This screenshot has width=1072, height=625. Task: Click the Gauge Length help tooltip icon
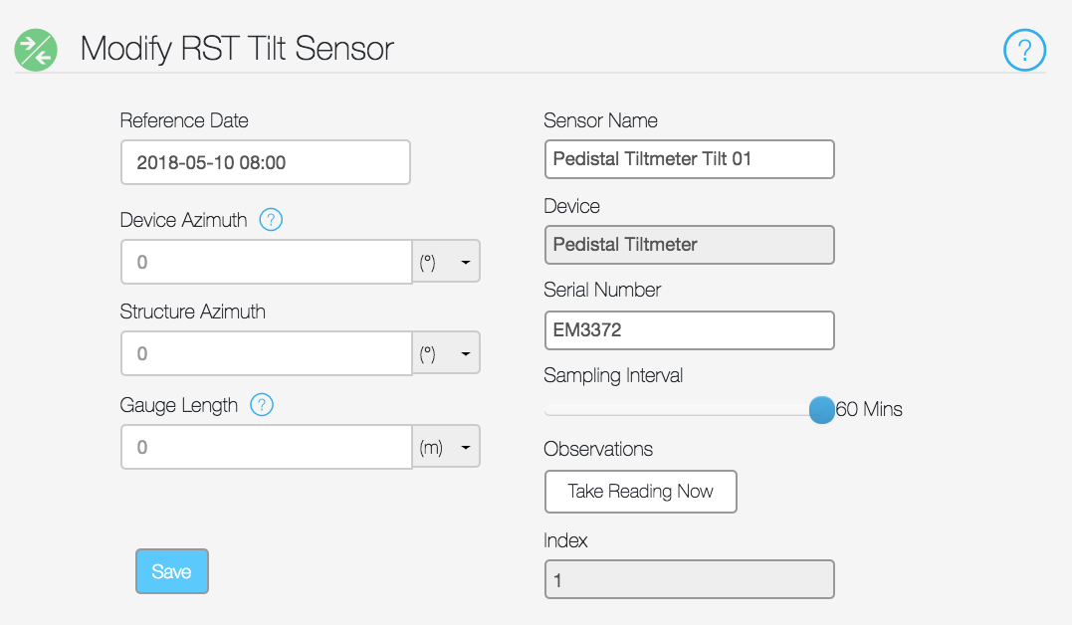261,405
